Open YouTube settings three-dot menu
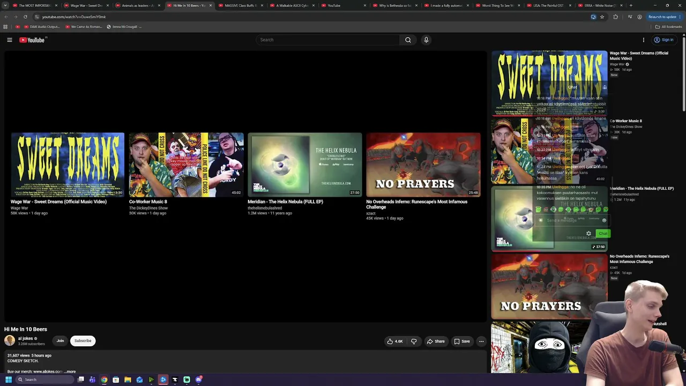 click(644, 40)
